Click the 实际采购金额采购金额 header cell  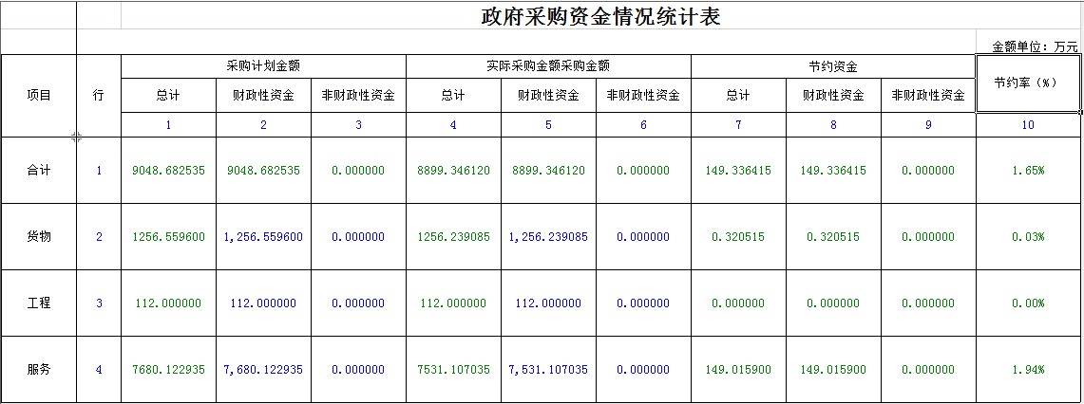[548, 66]
